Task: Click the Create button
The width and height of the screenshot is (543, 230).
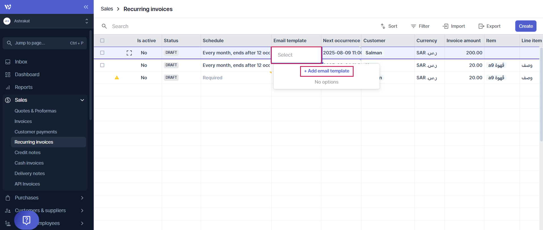Action: click(525, 26)
